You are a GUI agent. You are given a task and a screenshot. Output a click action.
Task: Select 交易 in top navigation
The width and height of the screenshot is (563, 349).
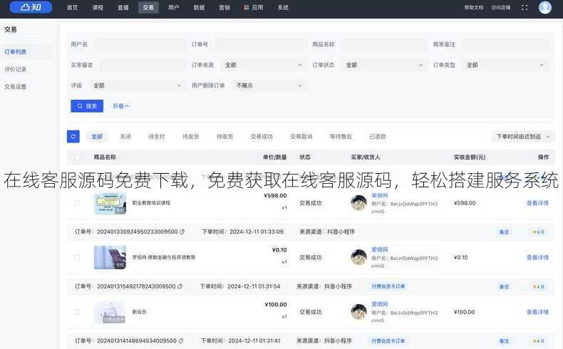pos(148,8)
